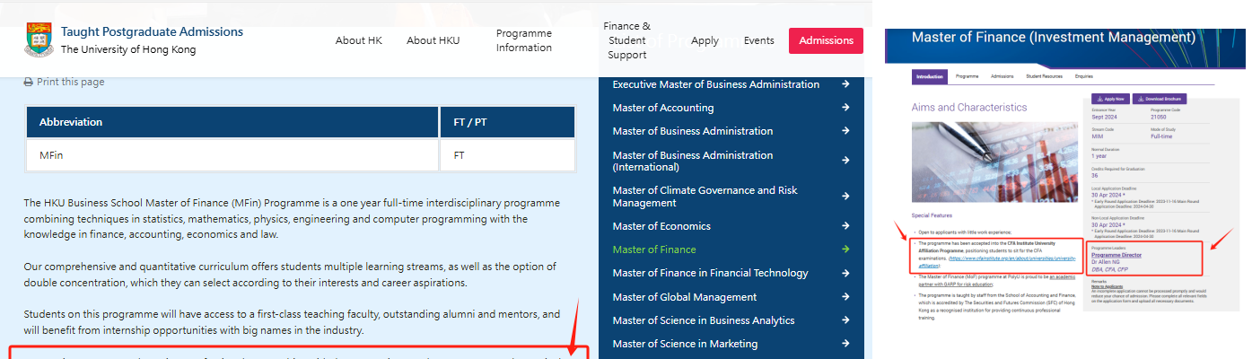Switch to the Student Resources tab

pyautogui.click(x=1045, y=77)
